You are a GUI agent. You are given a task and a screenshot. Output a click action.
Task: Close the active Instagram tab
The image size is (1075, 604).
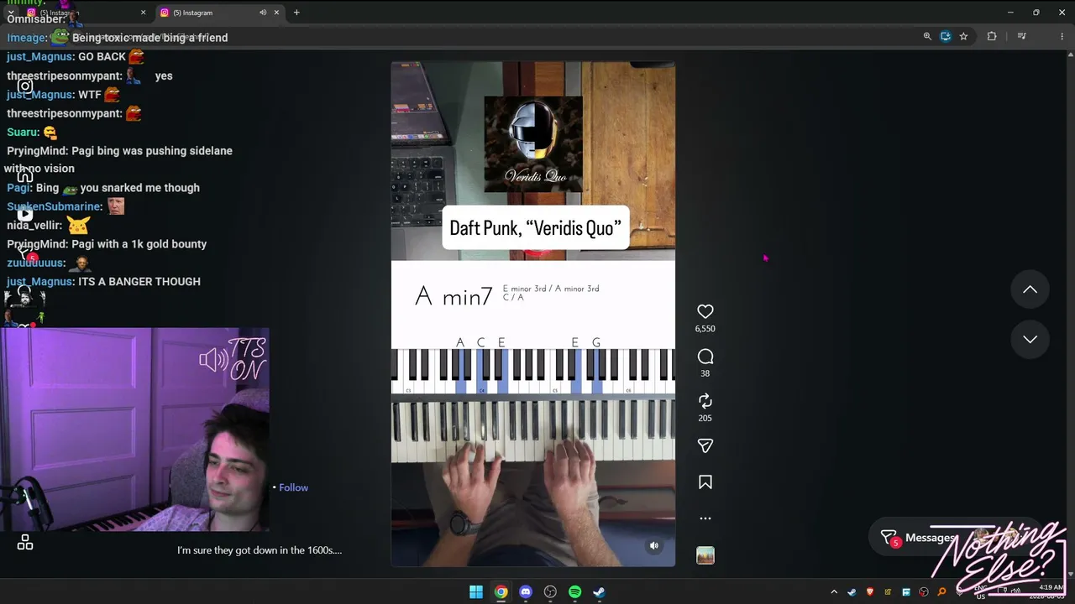(x=276, y=13)
